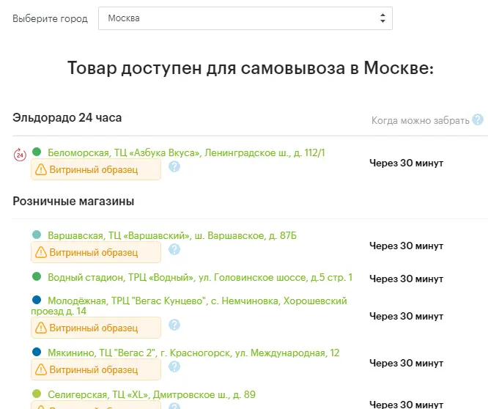Click heading Товар доступен для самовывоза в Москве
This screenshot has height=409, width=488.
pyautogui.click(x=251, y=67)
